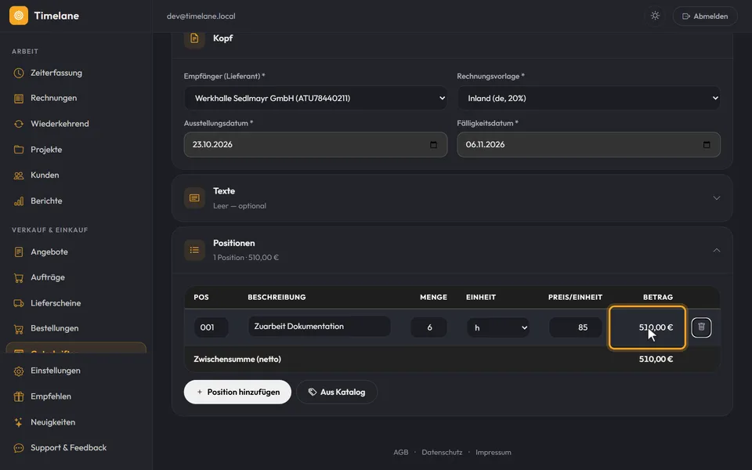Viewport: 752px width, 470px height.
Task: Open the Fälligkeitsdatum calendar picker icon
Action: click(x=706, y=144)
